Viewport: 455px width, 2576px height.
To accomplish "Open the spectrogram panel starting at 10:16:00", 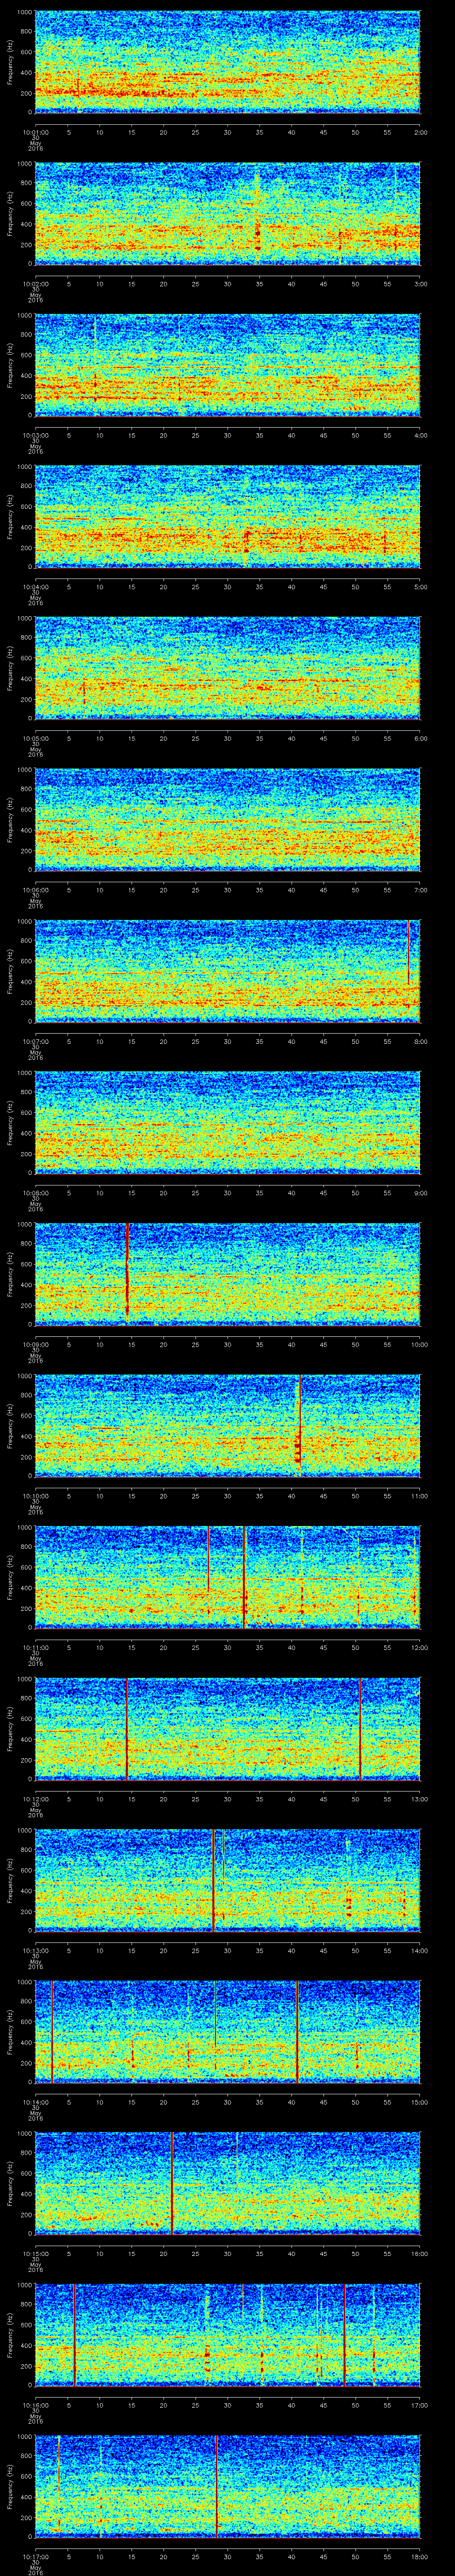I will click(x=228, y=2335).
